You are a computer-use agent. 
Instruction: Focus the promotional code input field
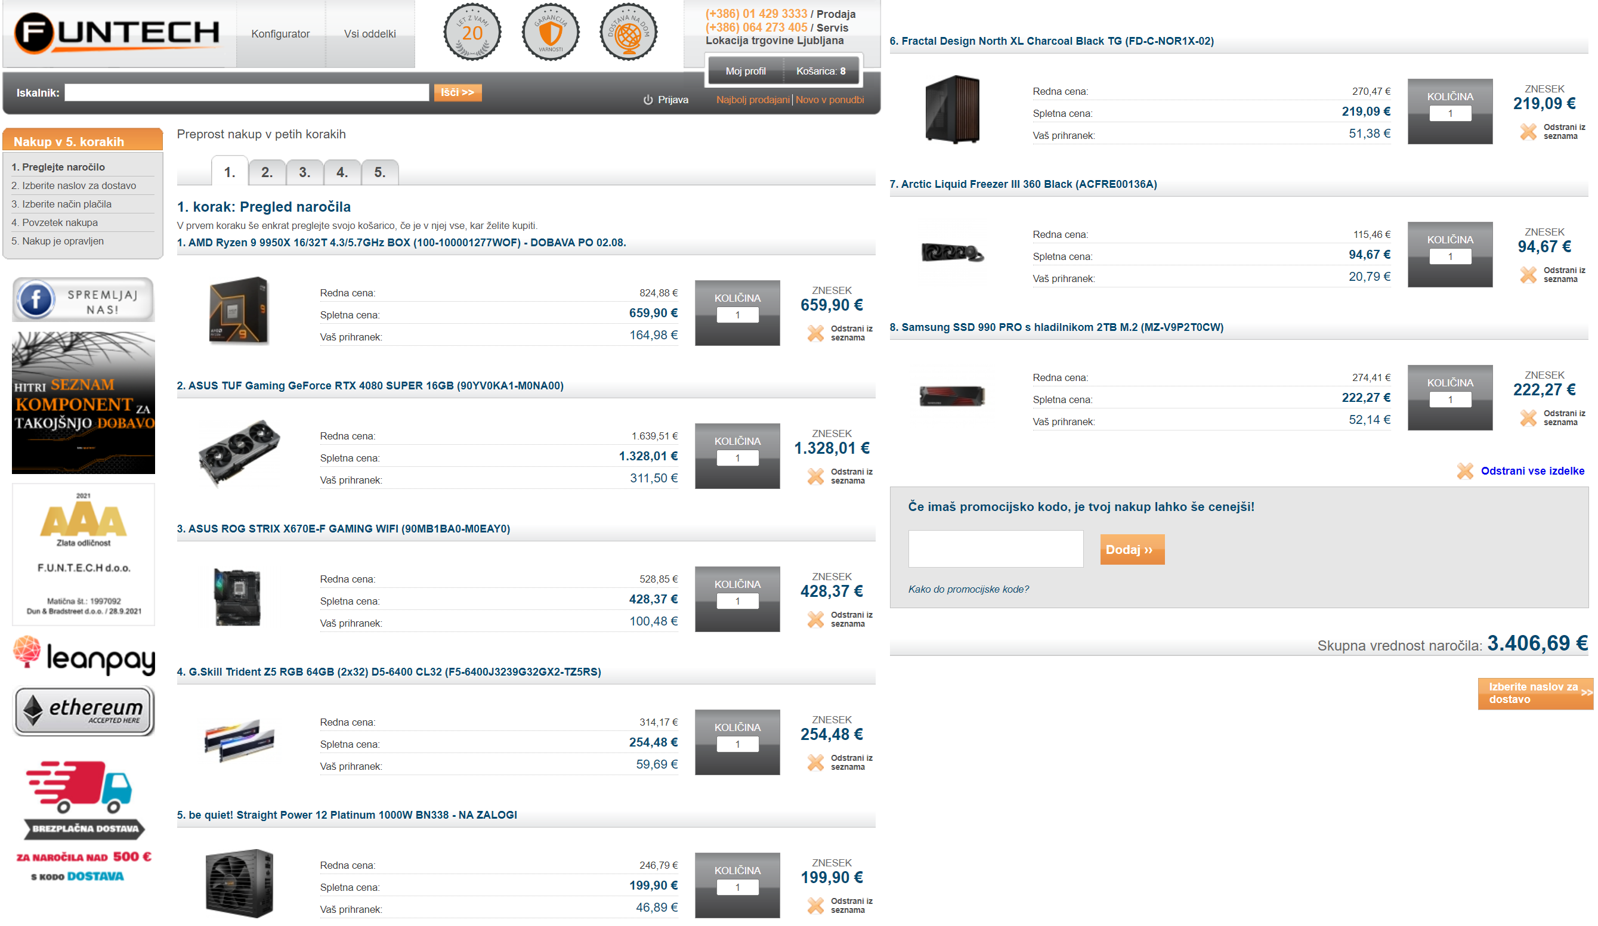pyautogui.click(x=996, y=549)
